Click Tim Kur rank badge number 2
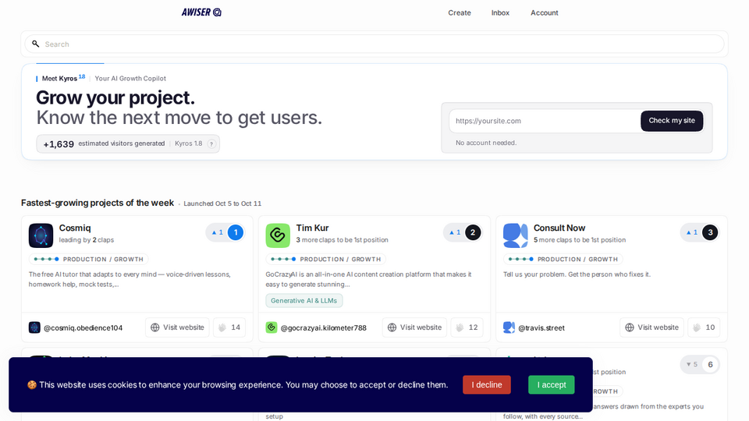The width and height of the screenshot is (749, 421). pyautogui.click(x=473, y=232)
